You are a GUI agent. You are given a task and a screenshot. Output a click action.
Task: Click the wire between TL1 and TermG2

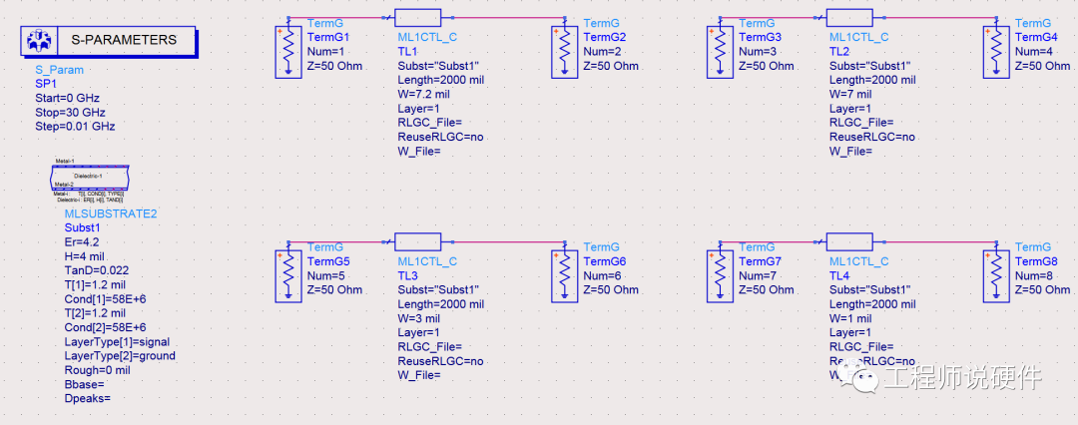point(509,17)
